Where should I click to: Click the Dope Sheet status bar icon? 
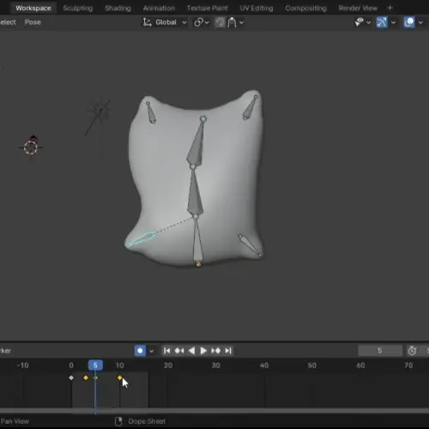pyautogui.click(x=118, y=421)
